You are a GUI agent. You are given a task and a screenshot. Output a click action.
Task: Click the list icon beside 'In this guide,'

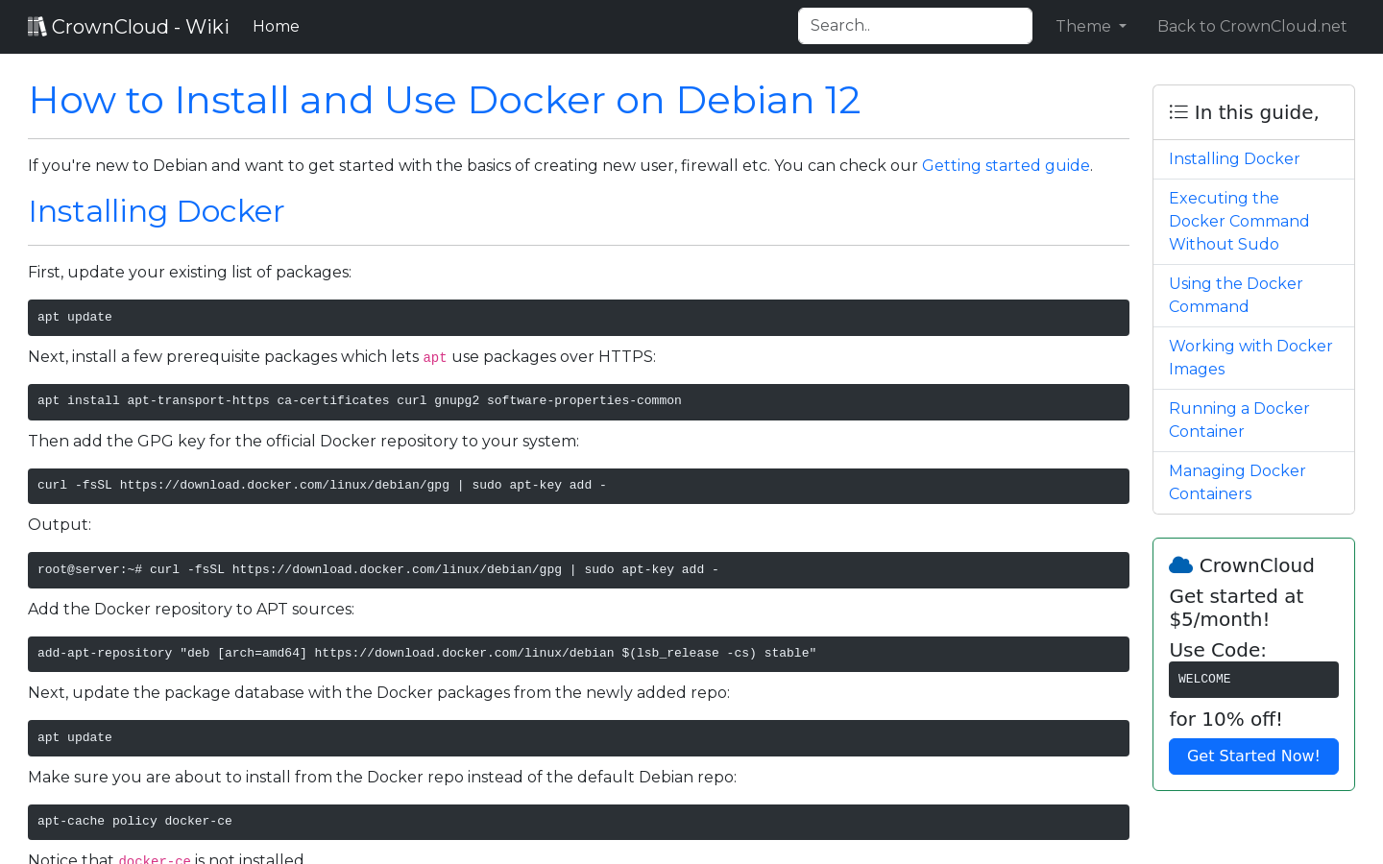coord(1177,111)
